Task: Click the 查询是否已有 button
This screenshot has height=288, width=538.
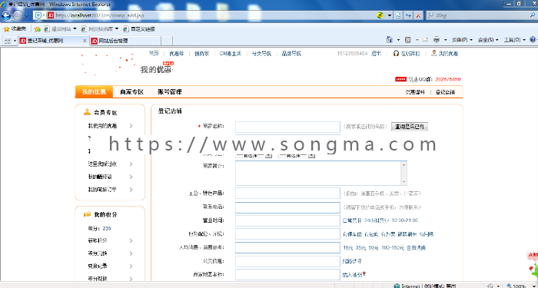Action: click(x=410, y=127)
